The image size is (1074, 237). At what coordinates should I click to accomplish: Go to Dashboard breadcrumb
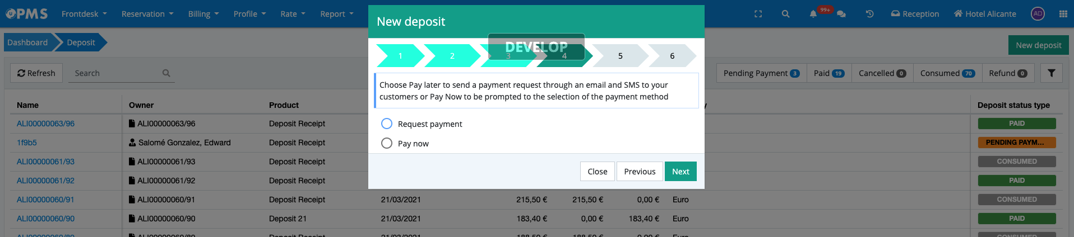pos(27,42)
